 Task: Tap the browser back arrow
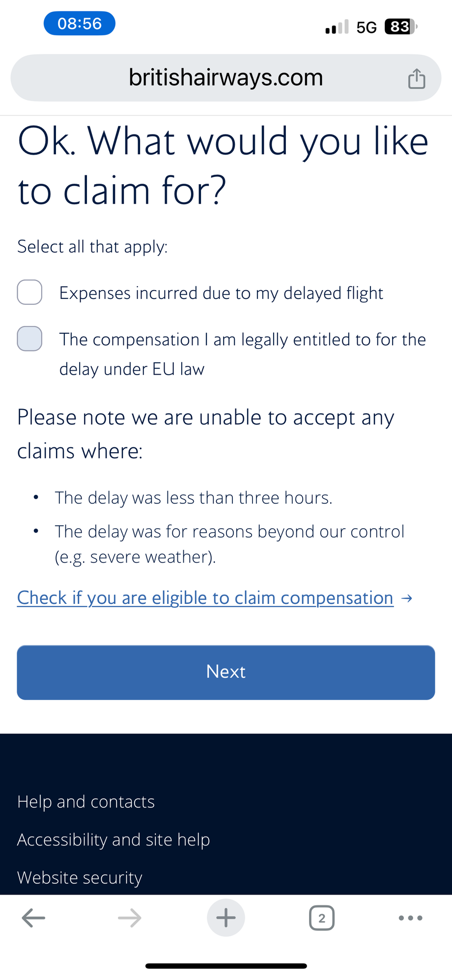[33, 918]
